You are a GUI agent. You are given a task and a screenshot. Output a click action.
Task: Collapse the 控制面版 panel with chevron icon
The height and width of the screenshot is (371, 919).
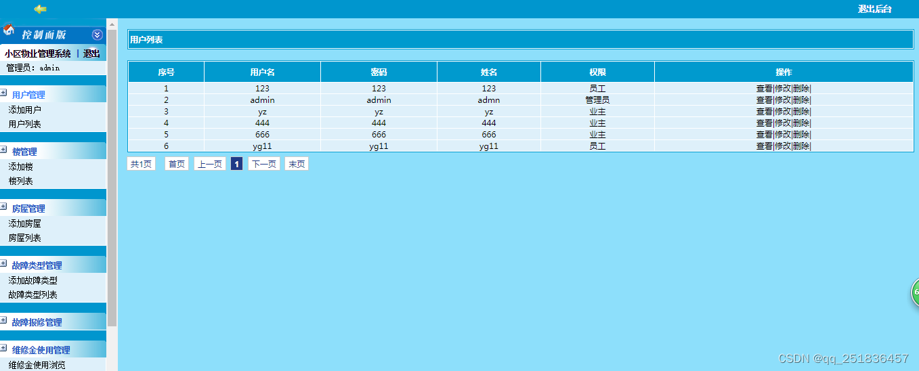click(98, 35)
